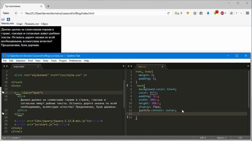252x141 pixels.
Task: Open the File menu in Sublime Text
Action: (x=5, y=61)
